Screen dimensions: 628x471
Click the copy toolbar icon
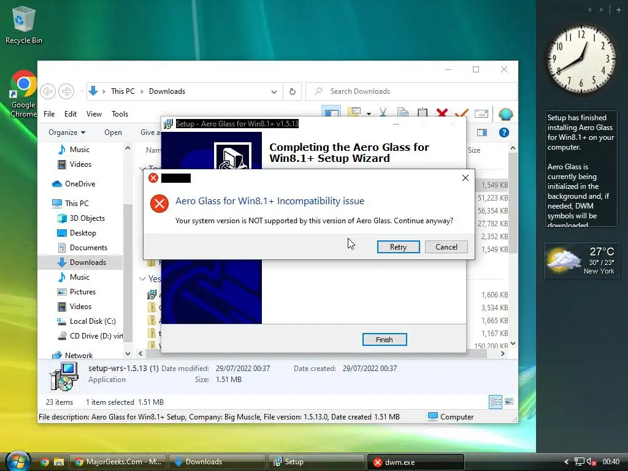(402, 113)
